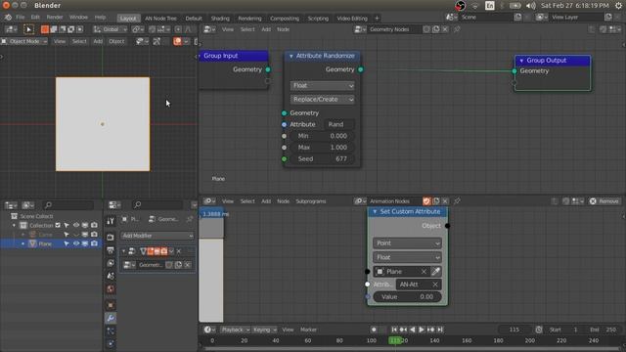Collapse the Group Output node

pos(521,61)
